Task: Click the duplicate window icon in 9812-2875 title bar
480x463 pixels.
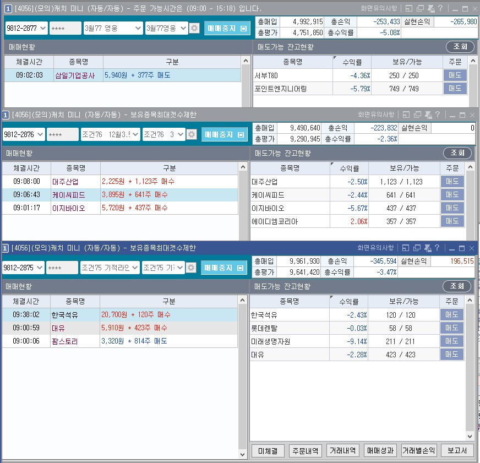Action: click(417, 248)
